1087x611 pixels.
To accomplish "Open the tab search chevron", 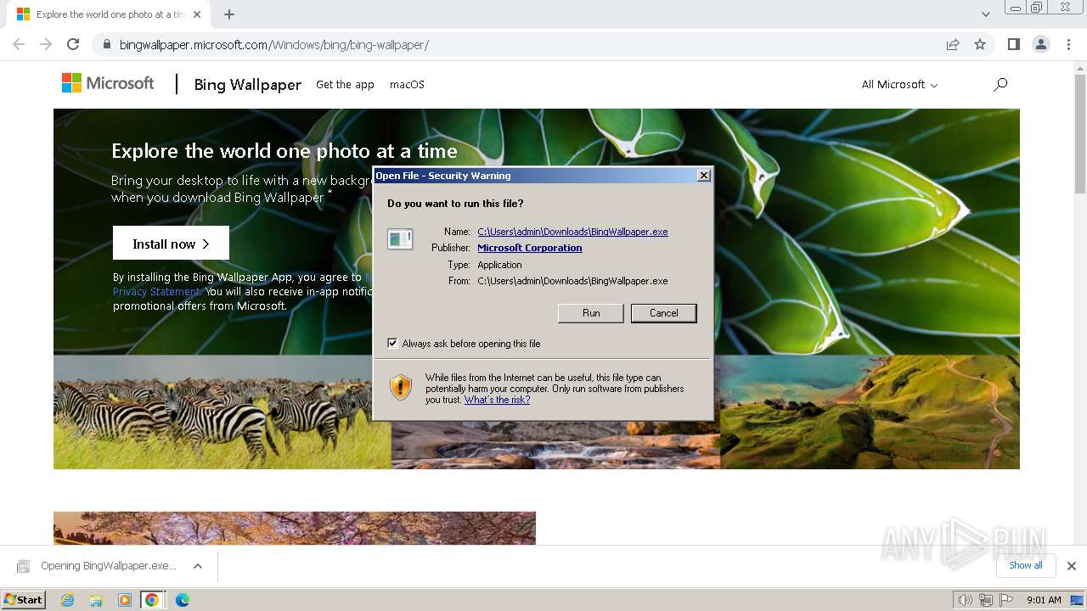I will point(986,14).
